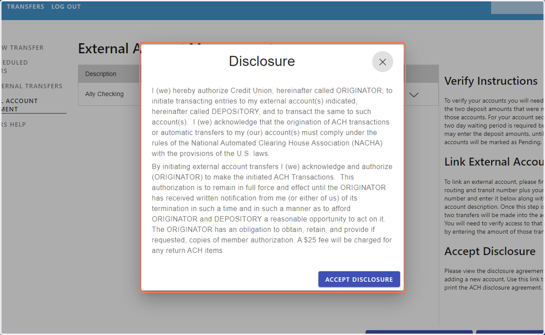Click the Accept Disclosure button
This screenshot has height=335, width=545.
pyautogui.click(x=359, y=279)
